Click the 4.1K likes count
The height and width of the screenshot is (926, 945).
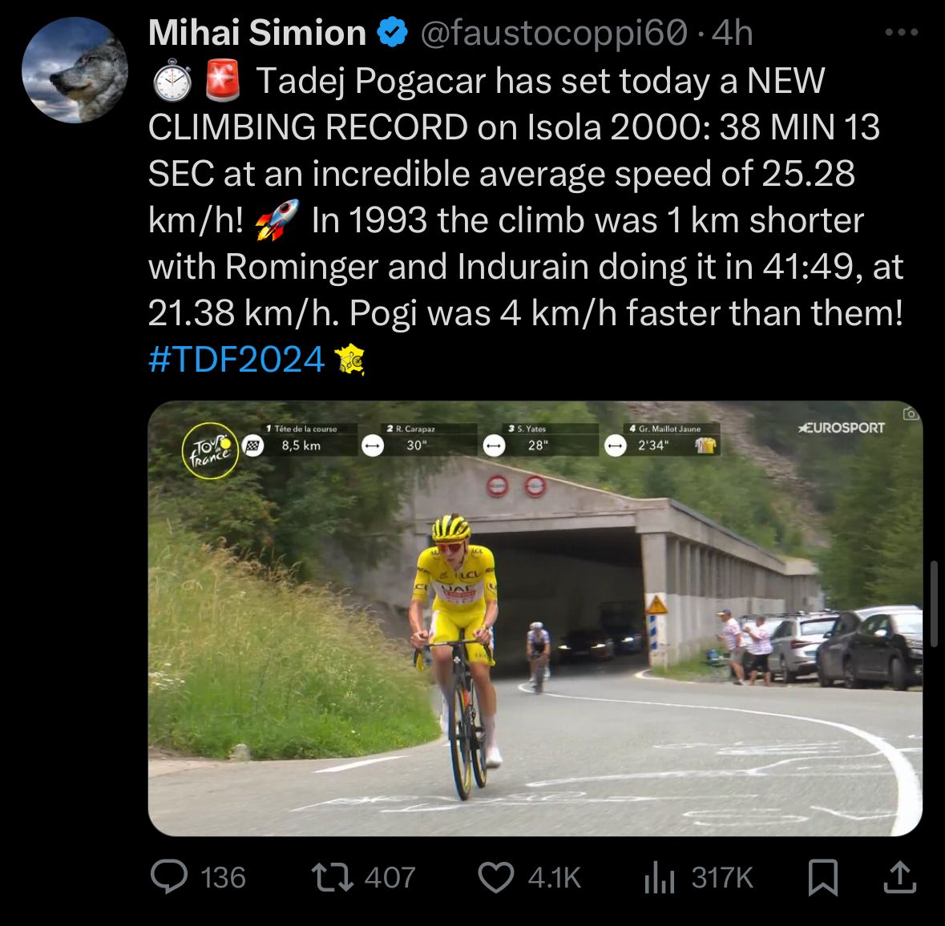pyautogui.click(x=554, y=877)
